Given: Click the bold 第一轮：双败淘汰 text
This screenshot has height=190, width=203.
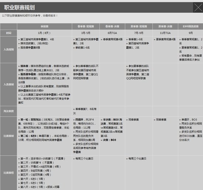Looking at the screenshot, I should click(x=31, y=120).
